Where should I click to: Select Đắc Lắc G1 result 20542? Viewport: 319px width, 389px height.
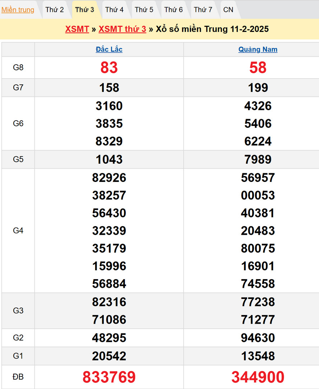pyautogui.click(x=109, y=356)
